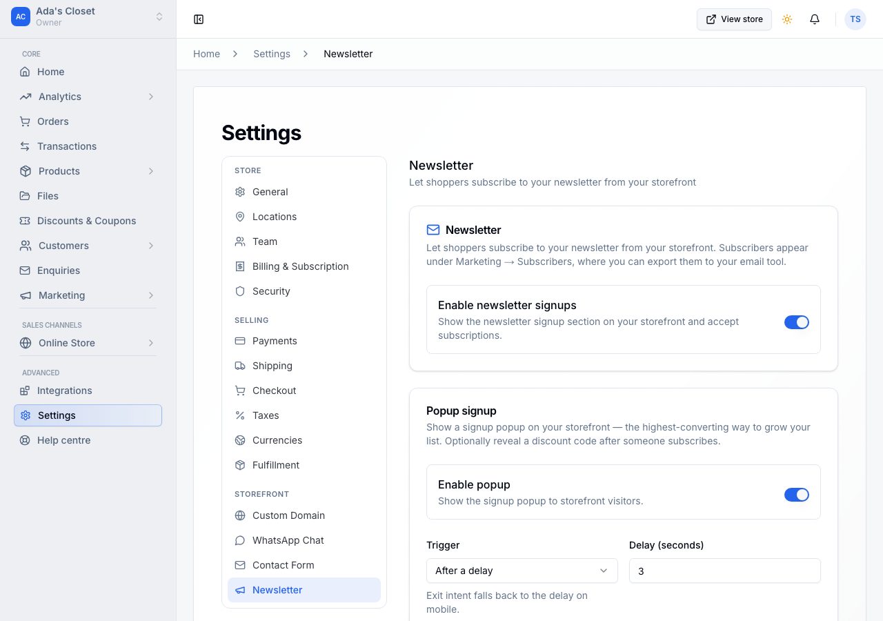883x621 pixels.
Task: Click the Products box icon
Action: point(26,171)
